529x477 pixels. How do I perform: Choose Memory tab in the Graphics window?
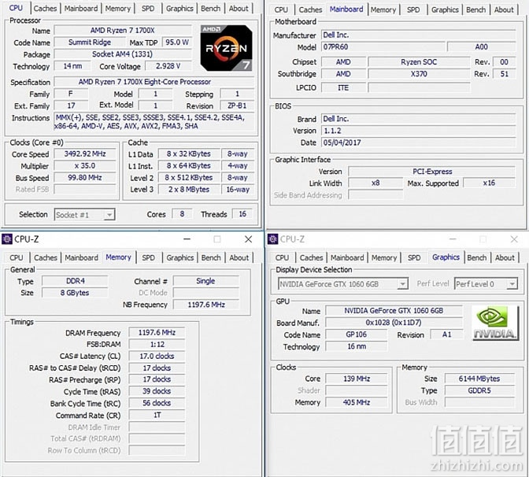coord(384,257)
